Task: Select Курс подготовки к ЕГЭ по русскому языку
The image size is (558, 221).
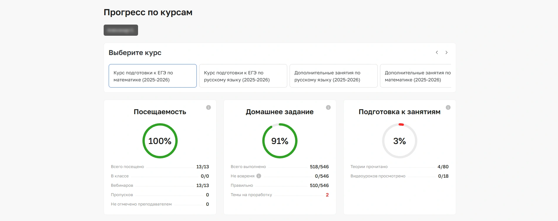Action: [243, 76]
